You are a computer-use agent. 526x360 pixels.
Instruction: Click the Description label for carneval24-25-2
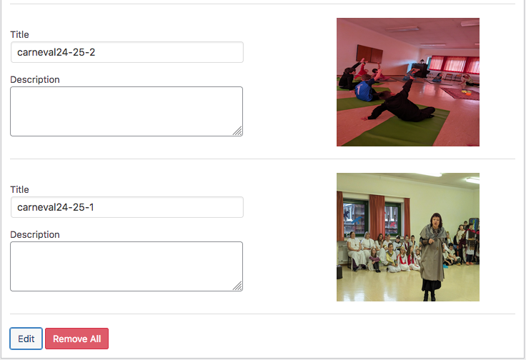35,79
